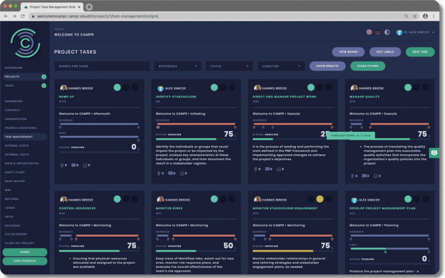The width and height of the screenshot is (445, 278).
Task: Click the green condition dot on Control Resources card
Action: tap(117, 199)
